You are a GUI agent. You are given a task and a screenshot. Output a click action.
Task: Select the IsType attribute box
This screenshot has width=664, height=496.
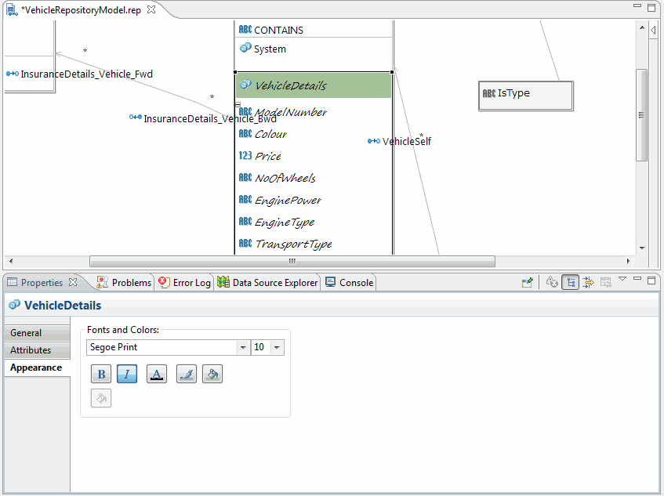click(526, 96)
